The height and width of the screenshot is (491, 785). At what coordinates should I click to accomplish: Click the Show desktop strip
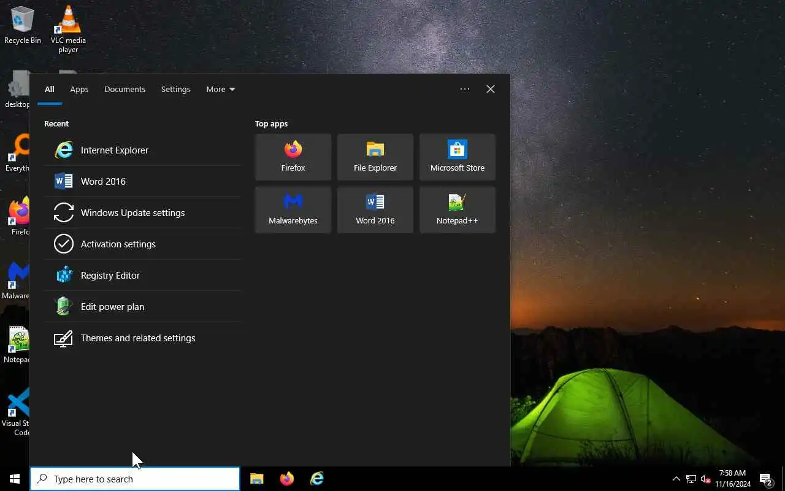(783, 479)
